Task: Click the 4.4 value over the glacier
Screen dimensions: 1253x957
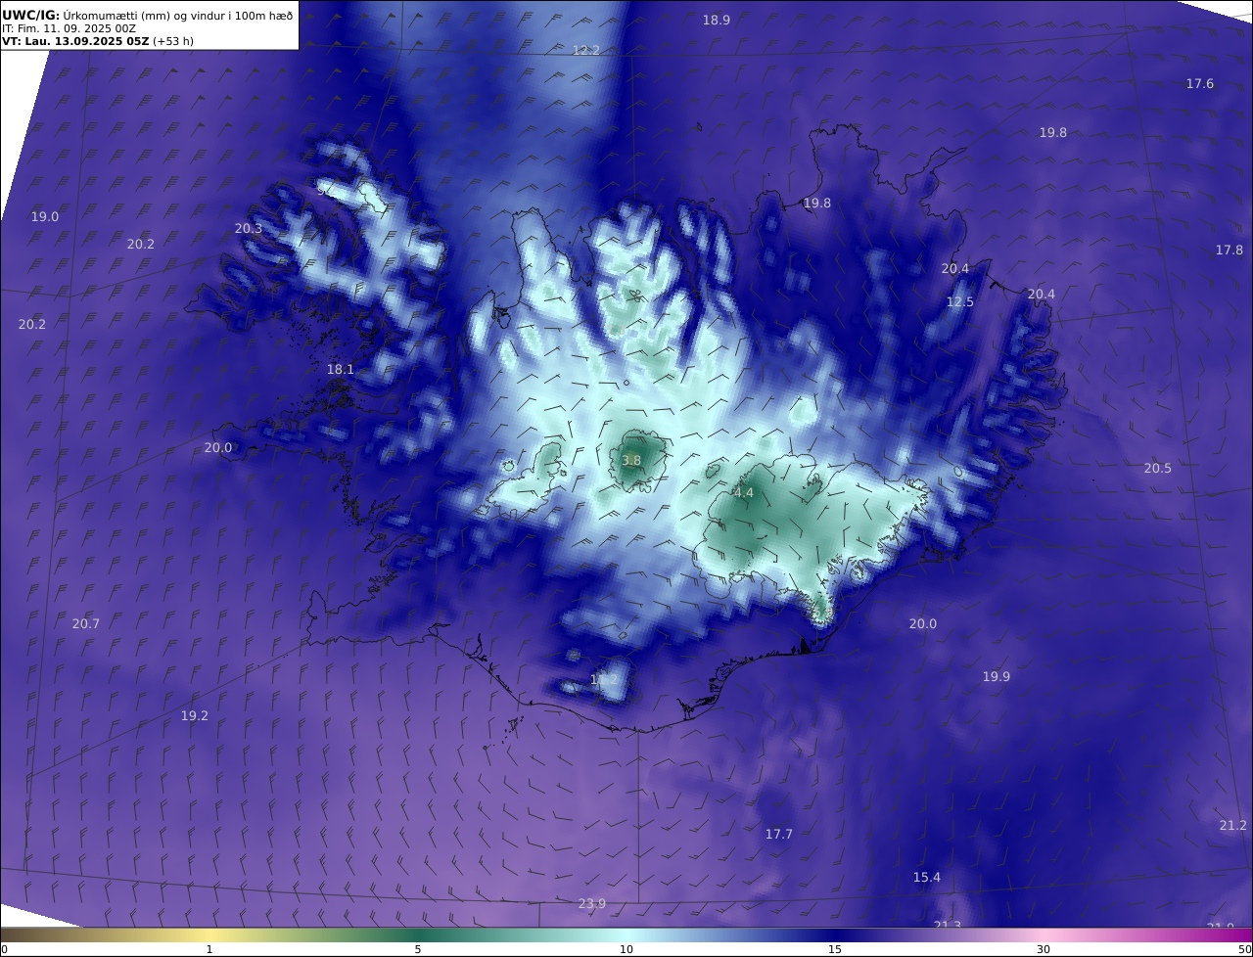Action: (744, 493)
